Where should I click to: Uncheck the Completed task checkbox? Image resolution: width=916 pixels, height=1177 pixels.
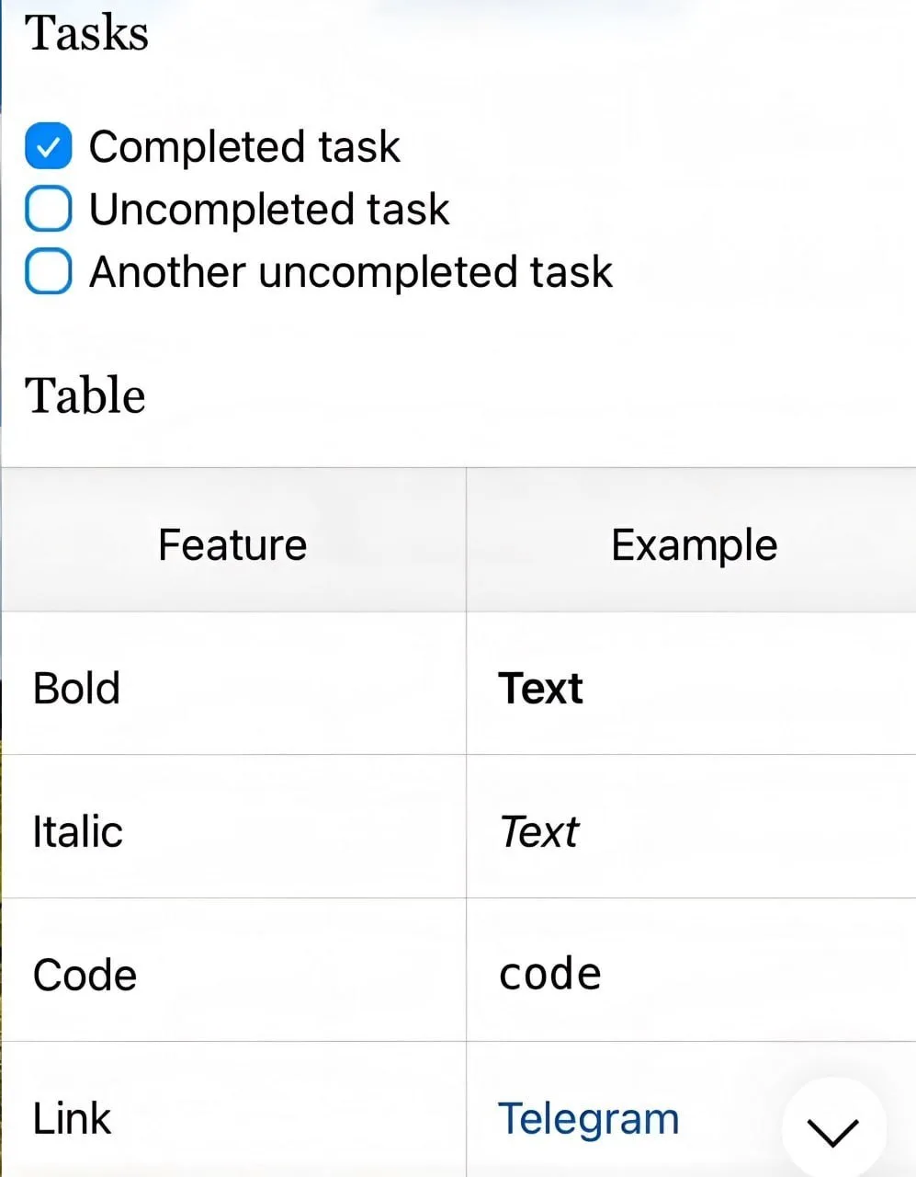[x=48, y=146]
